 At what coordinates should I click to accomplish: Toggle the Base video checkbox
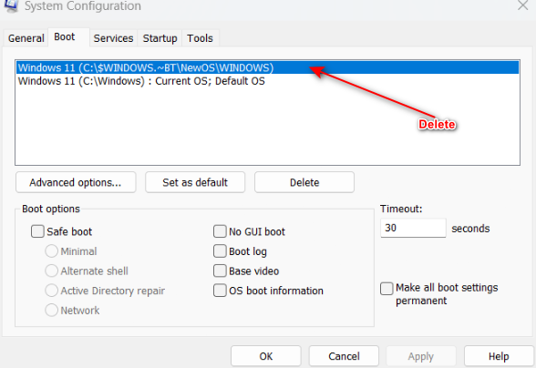pos(220,271)
